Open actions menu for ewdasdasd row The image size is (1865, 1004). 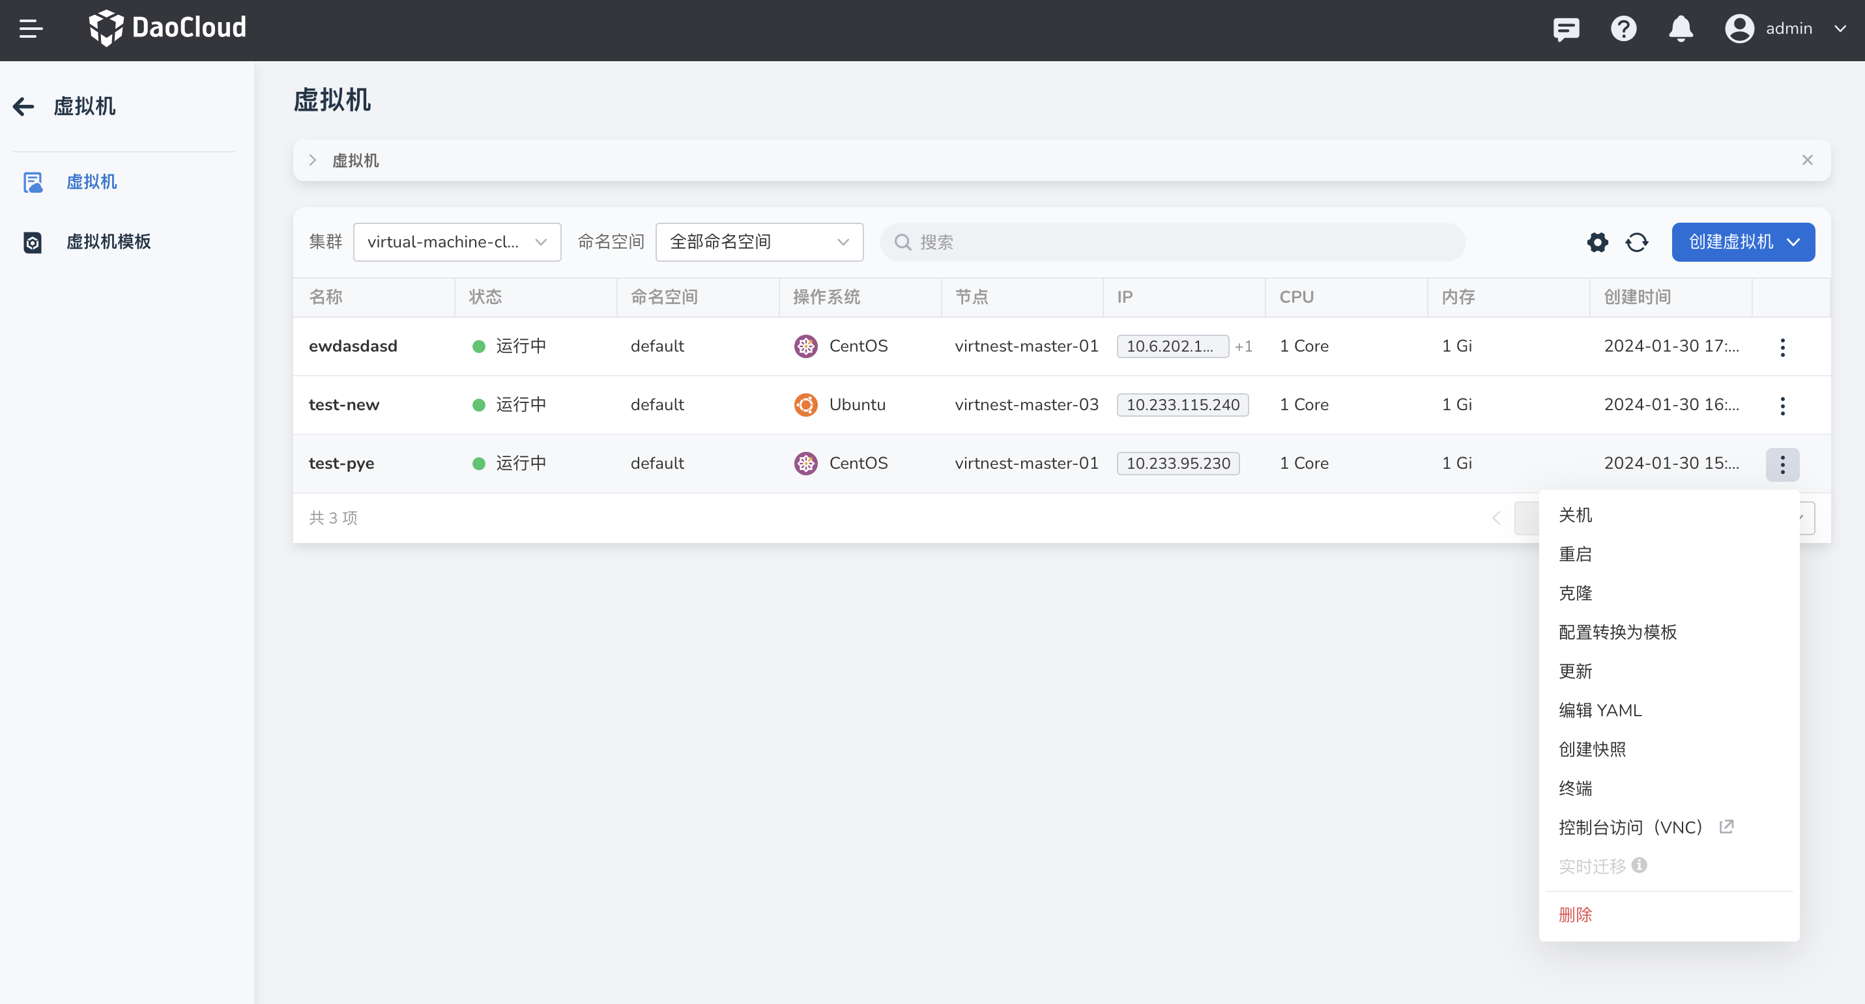pos(1782,347)
